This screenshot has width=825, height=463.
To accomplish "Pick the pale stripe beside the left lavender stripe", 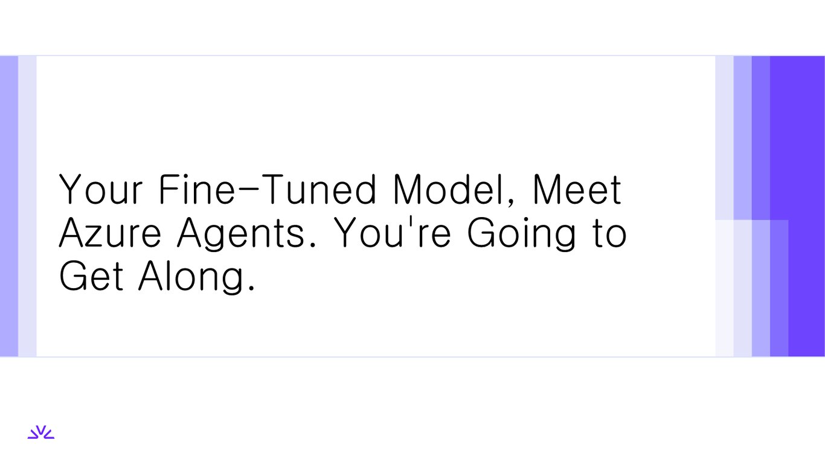I will click(x=27, y=206).
